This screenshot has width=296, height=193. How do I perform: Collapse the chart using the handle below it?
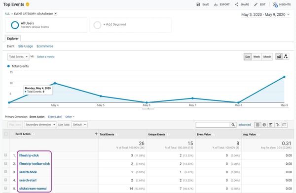tap(148, 108)
